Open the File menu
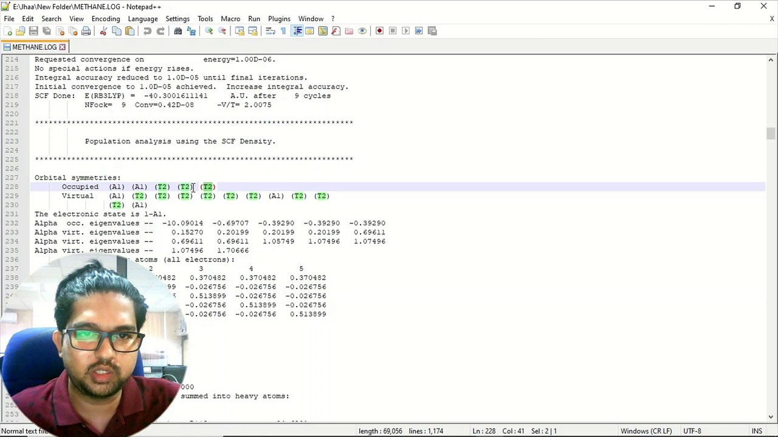The image size is (778, 437). tap(9, 19)
